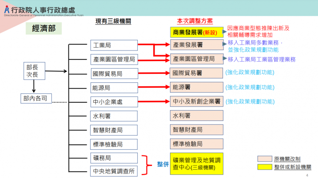Viewport: 318px width, 178px height.
Task: Select the 國際貿易局 box
Action: click(114, 74)
